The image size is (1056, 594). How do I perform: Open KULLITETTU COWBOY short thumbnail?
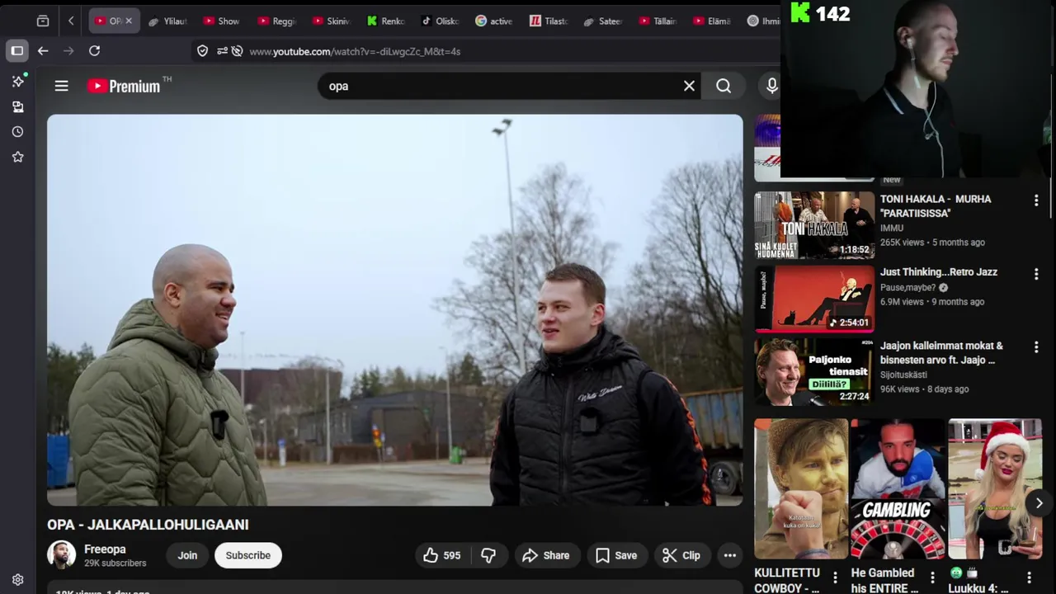(x=801, y=489)
